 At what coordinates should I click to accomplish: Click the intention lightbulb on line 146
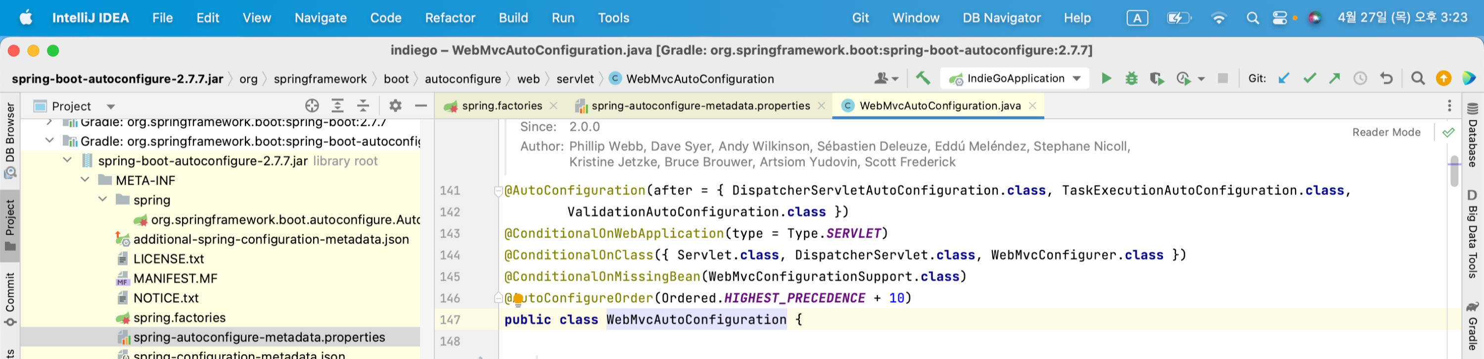click(517, 299)
